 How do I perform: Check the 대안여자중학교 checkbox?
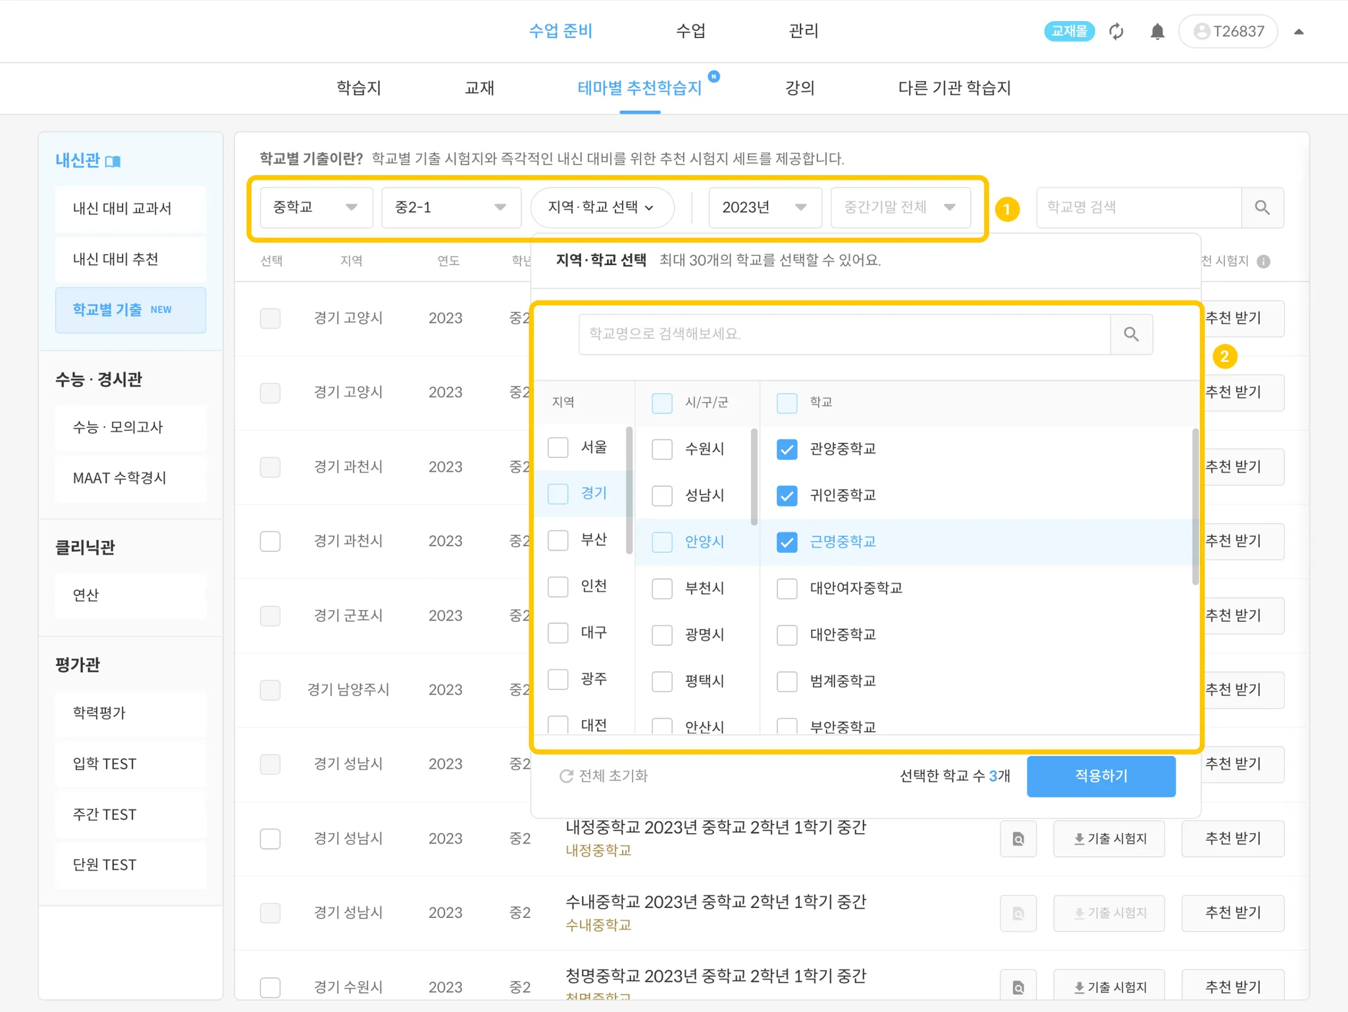click(787, 588)
